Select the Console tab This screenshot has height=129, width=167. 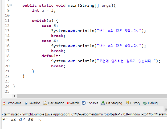tap(90, 103)
